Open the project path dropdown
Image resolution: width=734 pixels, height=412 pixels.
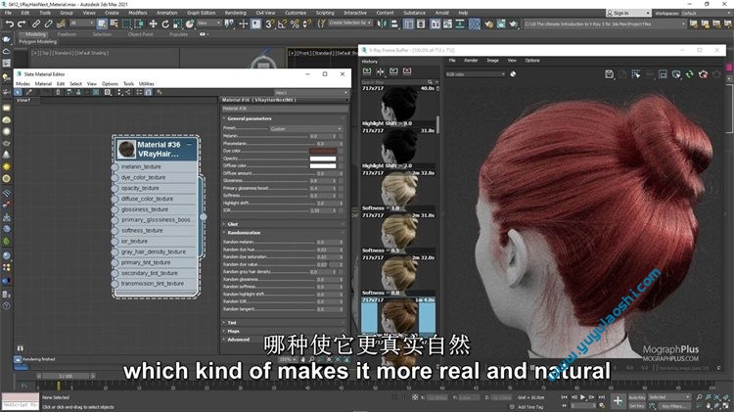click(x=605, y=23)
